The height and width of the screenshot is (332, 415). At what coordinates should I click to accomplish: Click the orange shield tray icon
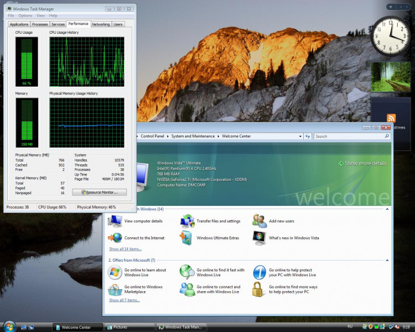click(371, 327)
